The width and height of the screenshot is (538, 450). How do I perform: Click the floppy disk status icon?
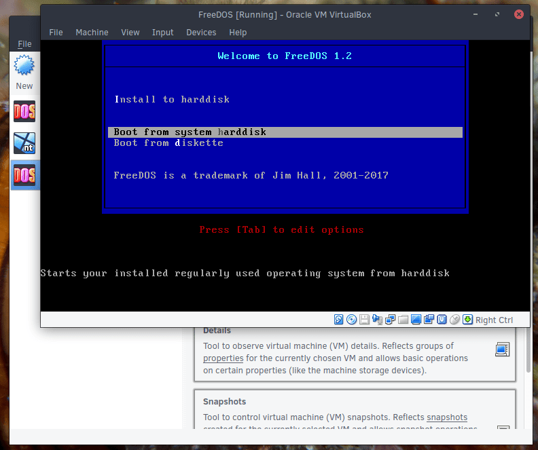point(364,320)
